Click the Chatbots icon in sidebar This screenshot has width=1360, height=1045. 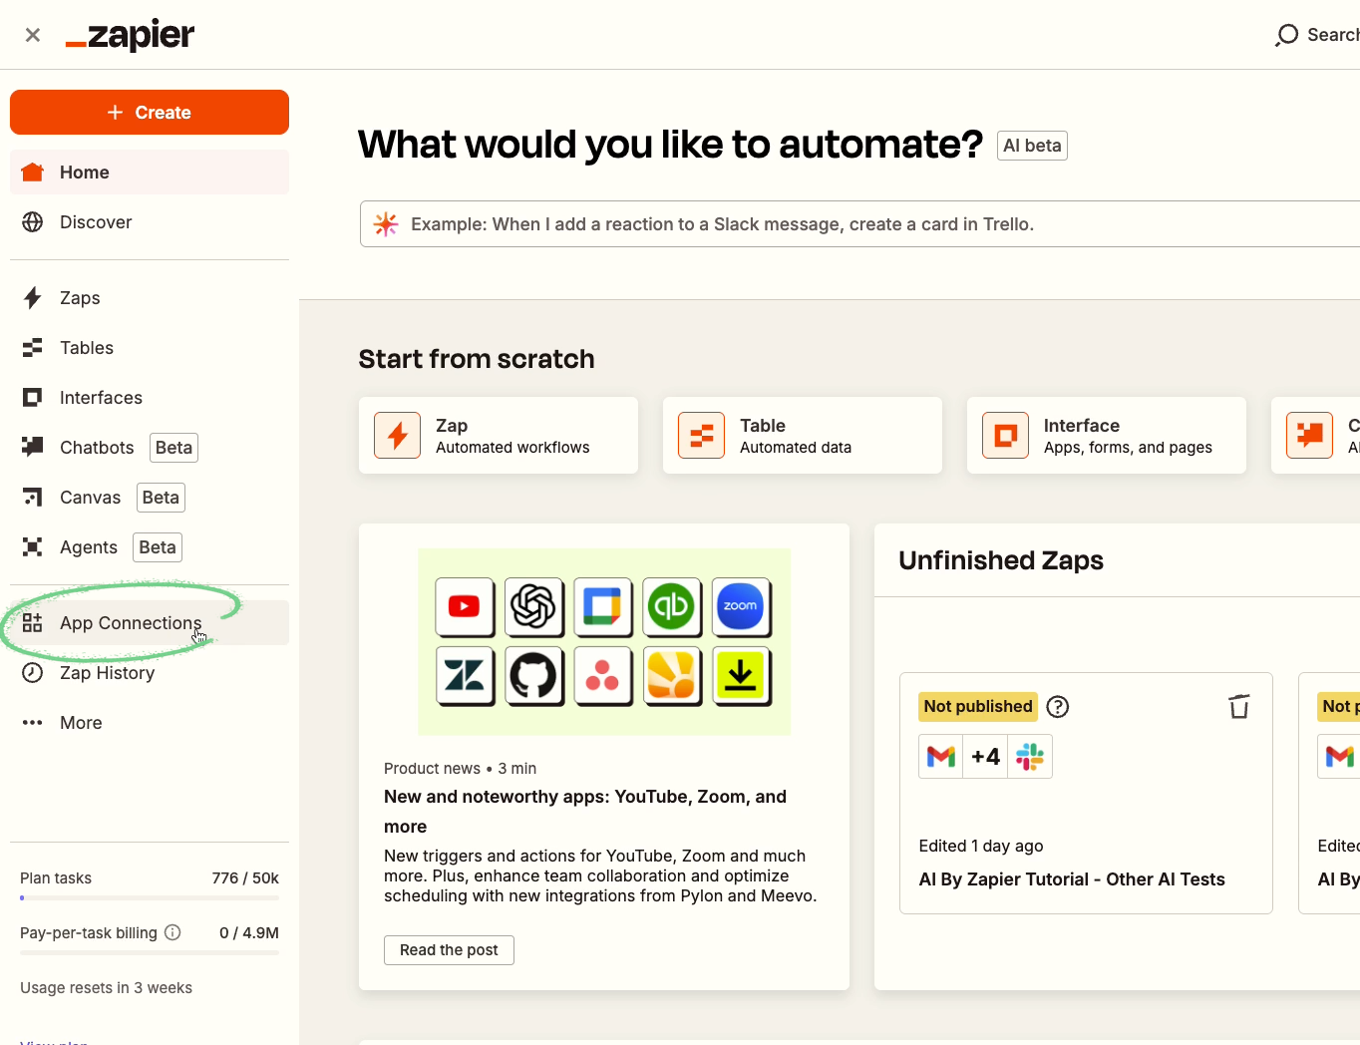[x=33, y=447]
